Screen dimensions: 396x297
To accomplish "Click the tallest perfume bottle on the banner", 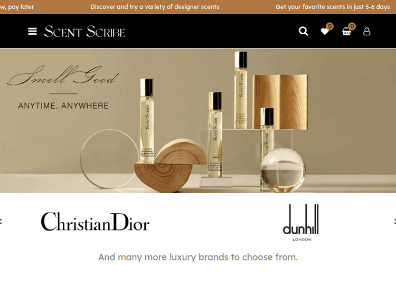I will point(241,90).
